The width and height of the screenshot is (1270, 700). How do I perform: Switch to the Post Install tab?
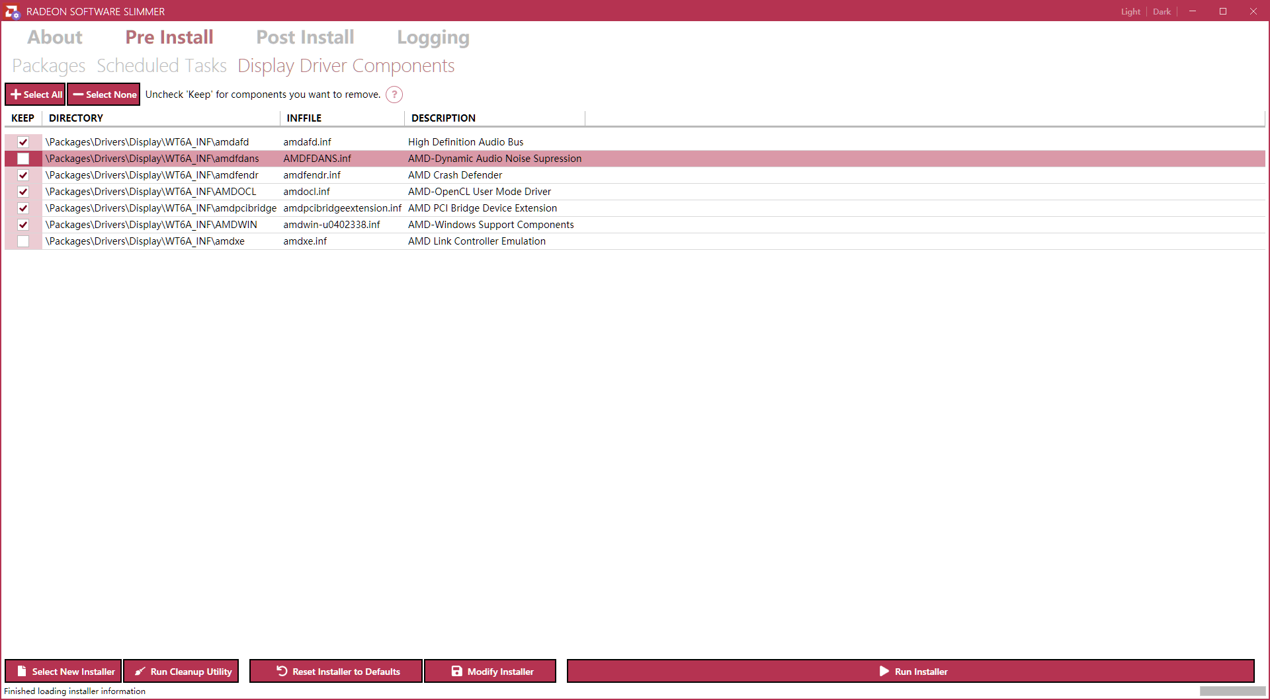[305, 38]
